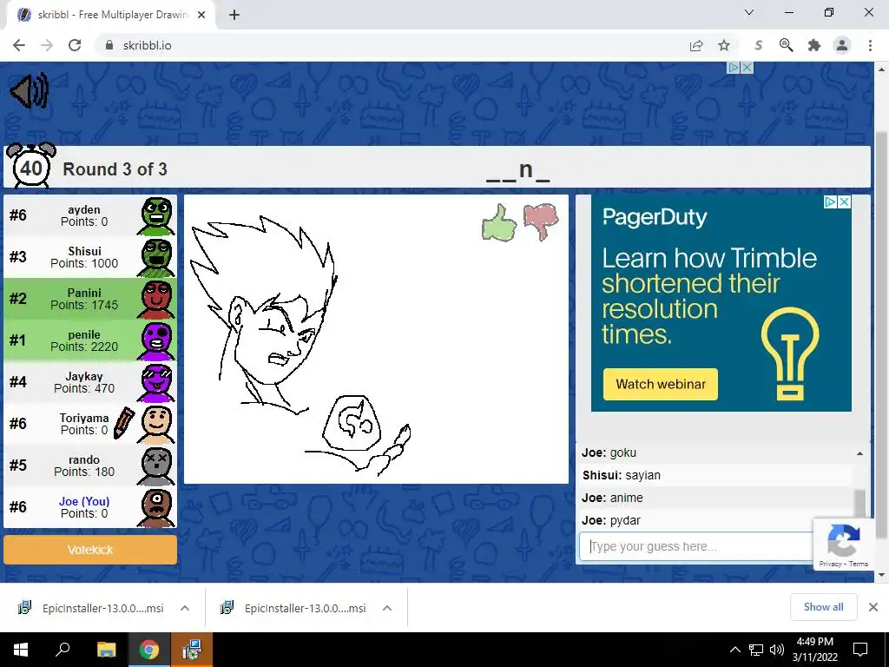Mute game sound with speaker icon

coord(30,90)
